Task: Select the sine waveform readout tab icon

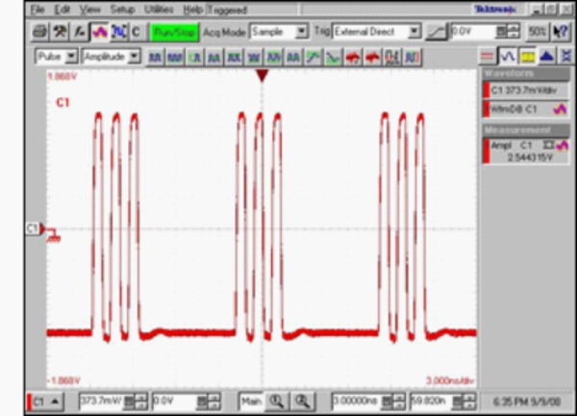Action: (509, 58)
